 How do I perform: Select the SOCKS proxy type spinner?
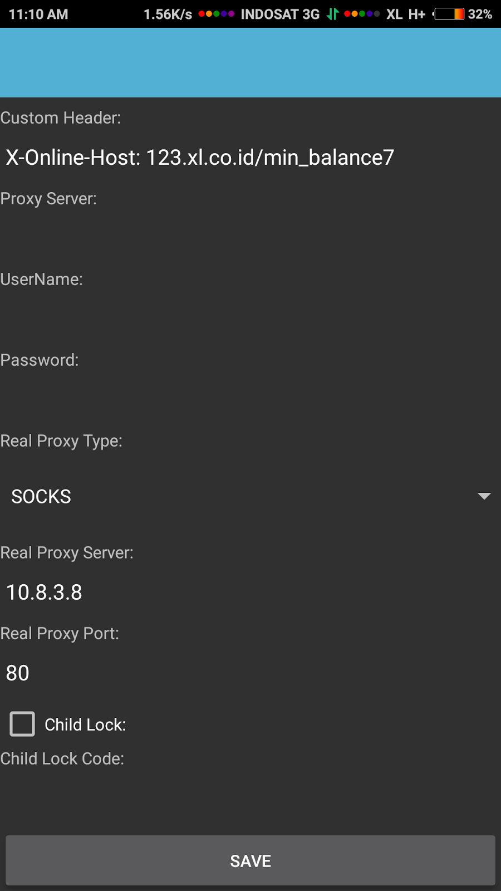point(250,496)
